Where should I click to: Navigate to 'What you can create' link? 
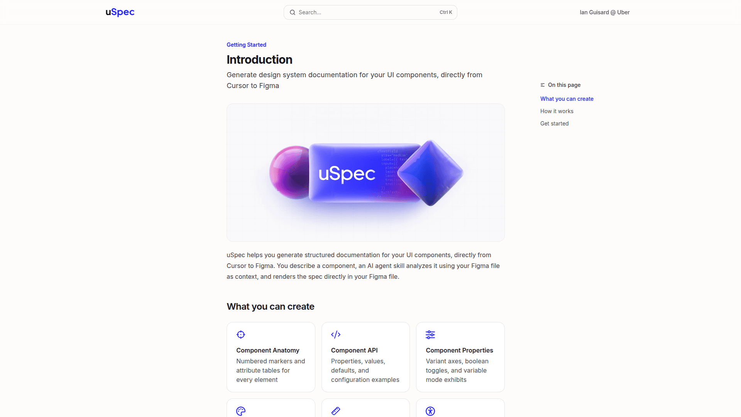pos(567,98)
